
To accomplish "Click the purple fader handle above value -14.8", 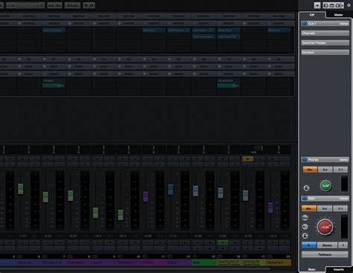I will point(270,208).
